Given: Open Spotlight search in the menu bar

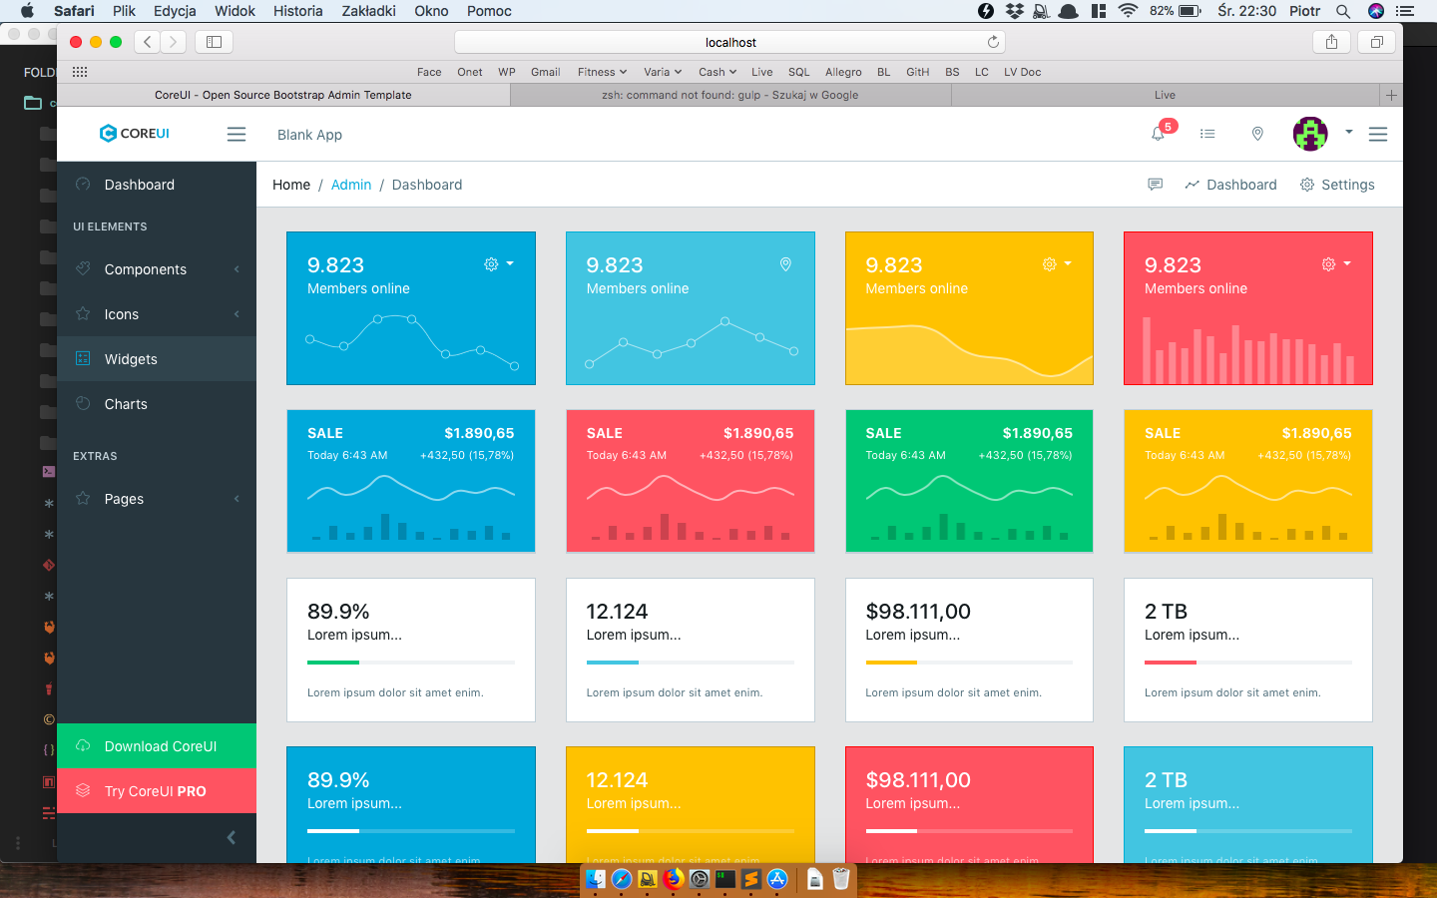Looking at the screenshot, I should tap(1343, 11).
